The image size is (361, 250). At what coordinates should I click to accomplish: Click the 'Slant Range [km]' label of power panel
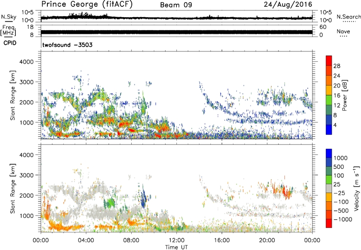click(x=13, y=95)
